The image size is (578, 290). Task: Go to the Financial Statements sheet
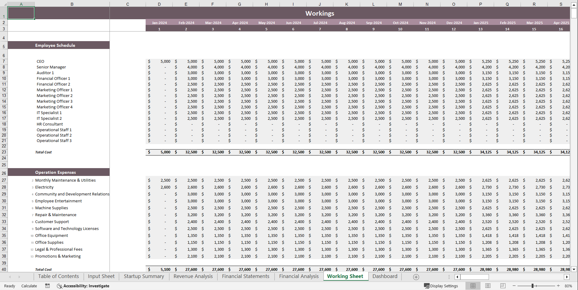pos(246,276)
